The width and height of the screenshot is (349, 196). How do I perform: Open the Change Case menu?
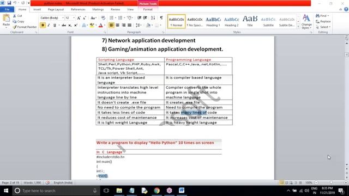tap(93, 18)
